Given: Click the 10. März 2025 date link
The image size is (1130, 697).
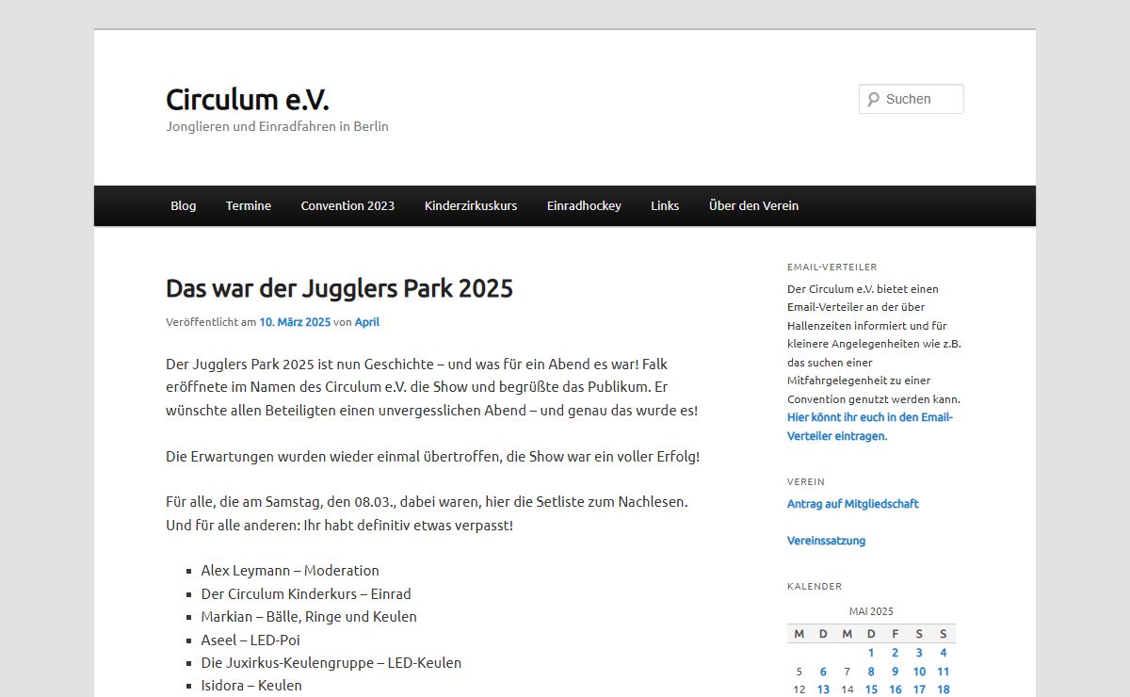Looking at the screenshot, I should pos(295,322).
